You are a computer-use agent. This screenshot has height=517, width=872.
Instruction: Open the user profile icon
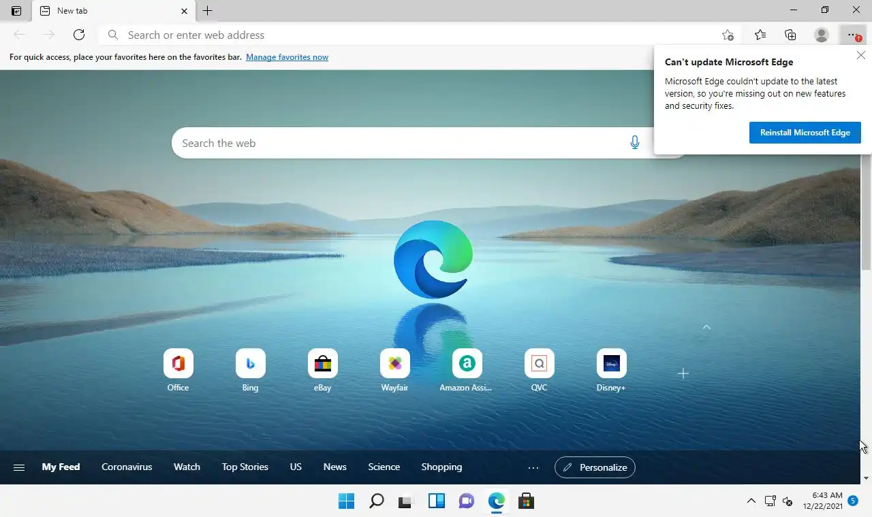[822, 35]
